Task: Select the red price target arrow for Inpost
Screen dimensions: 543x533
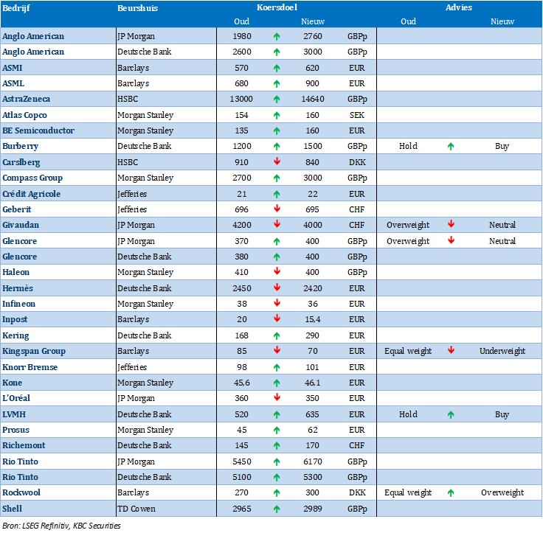Action: 277,319
